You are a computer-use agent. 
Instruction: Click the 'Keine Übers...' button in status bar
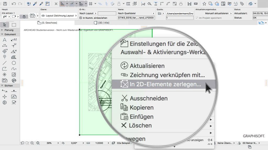pos(225,143)
